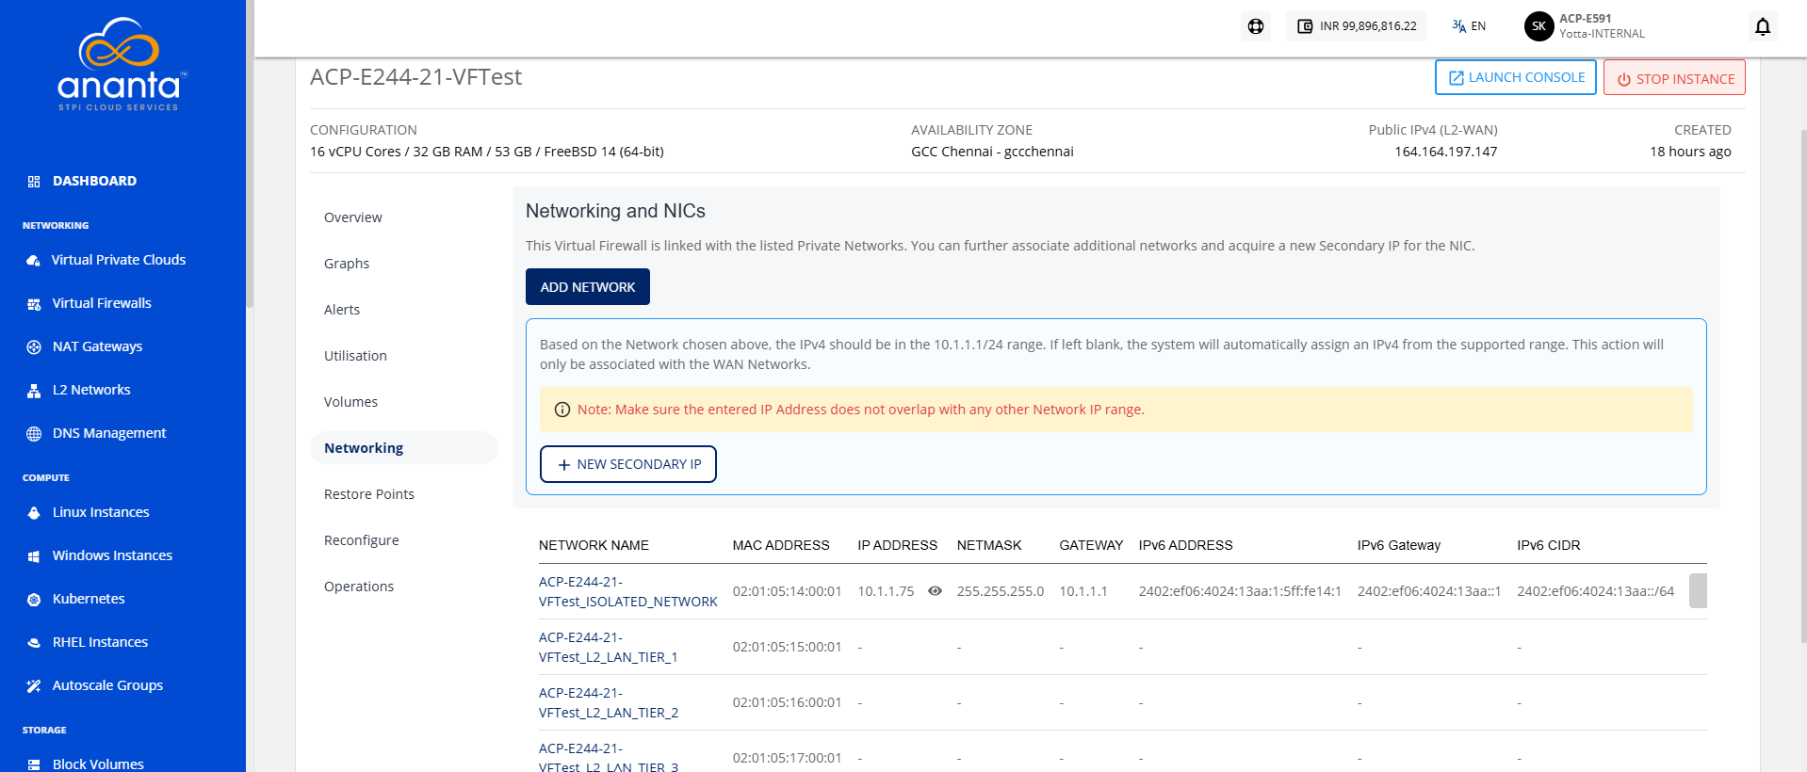Click the DNS Management globe icon
The image size is (1807, 772).
(34, 433)
